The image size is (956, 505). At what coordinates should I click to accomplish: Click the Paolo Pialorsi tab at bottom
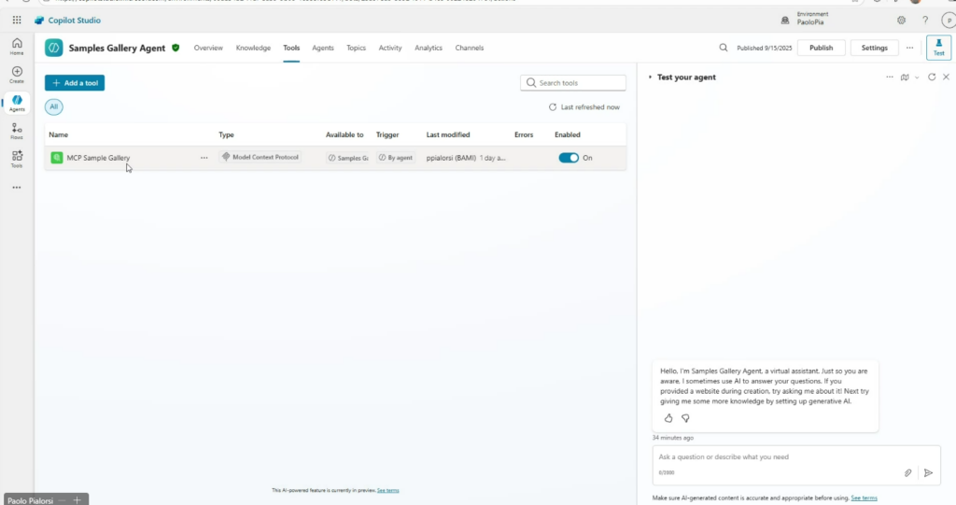(31, 500)
